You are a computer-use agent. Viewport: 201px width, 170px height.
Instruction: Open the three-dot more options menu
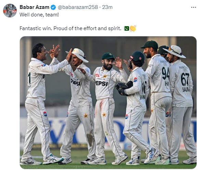193,7
